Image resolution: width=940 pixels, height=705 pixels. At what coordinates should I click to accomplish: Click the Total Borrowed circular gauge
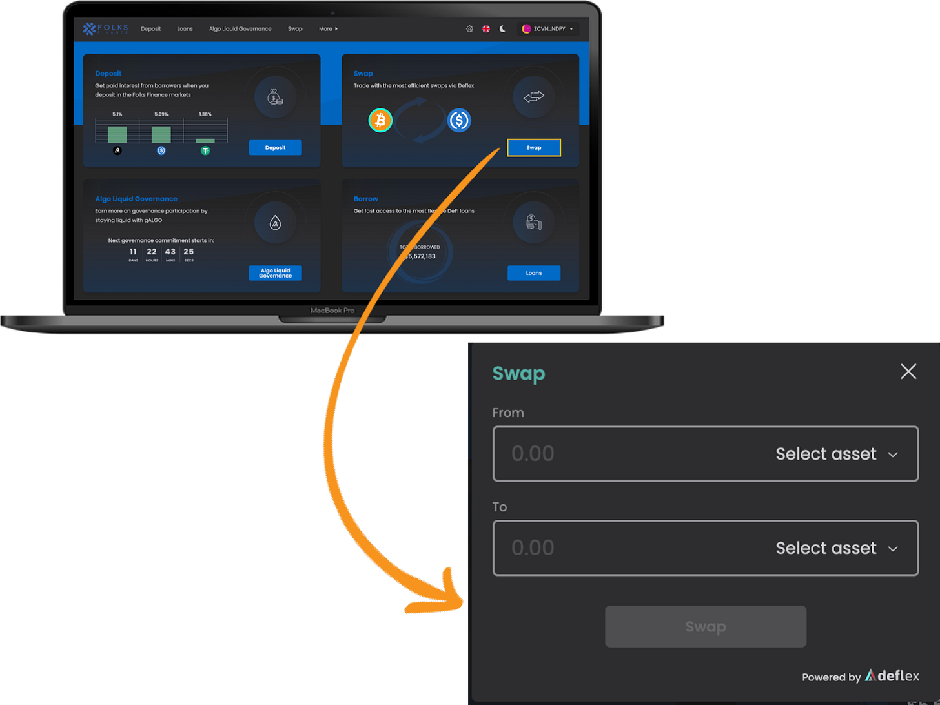point(420,252)
